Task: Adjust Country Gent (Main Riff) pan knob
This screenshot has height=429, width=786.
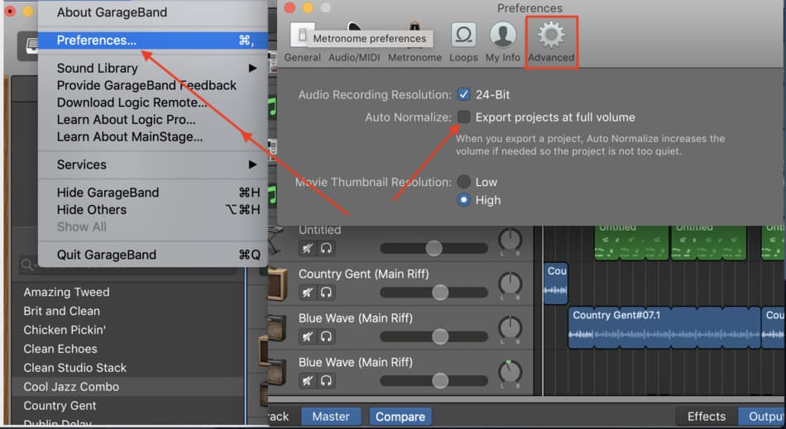Action: [x=510, y=284]
